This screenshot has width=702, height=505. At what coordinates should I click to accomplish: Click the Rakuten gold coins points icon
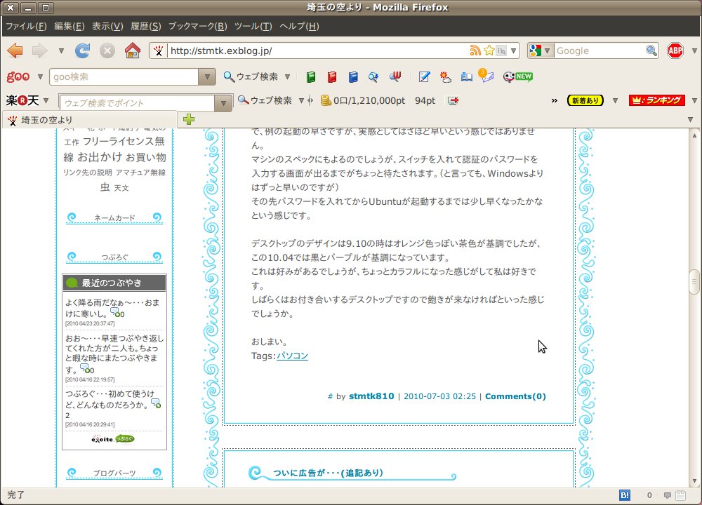pyautogui.click(x=326, y=100)
